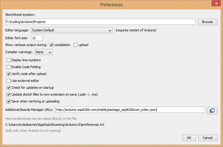Click the Browse button for sketchbook location
223x147 pixels.
207,22
